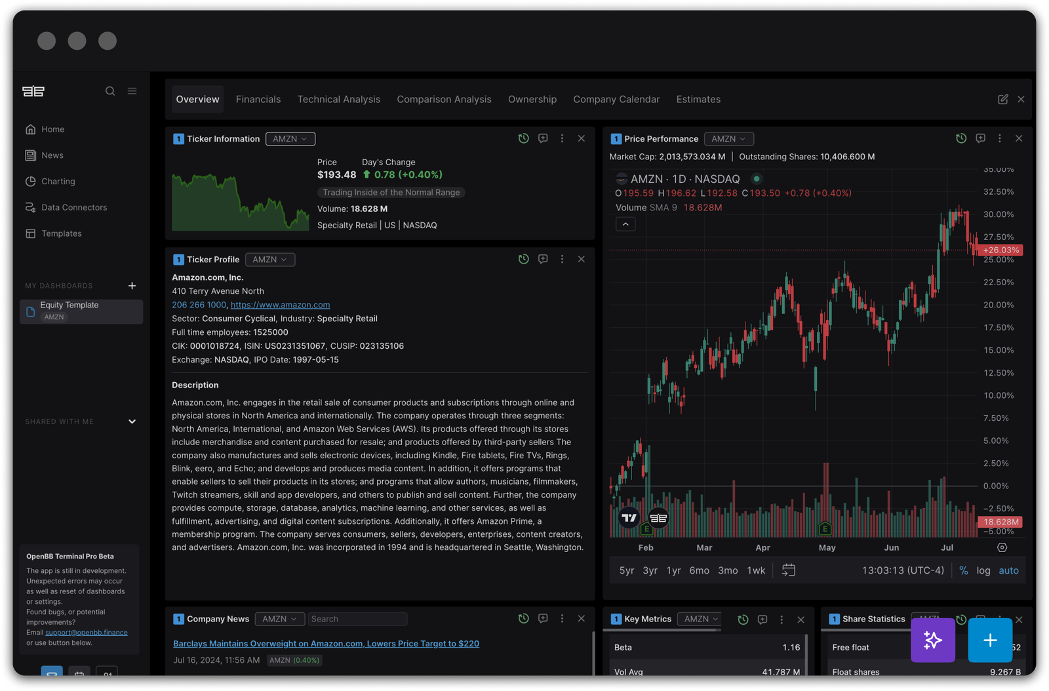Switch to the Financials tab
Screen dimensions: 1049x691
258,99
